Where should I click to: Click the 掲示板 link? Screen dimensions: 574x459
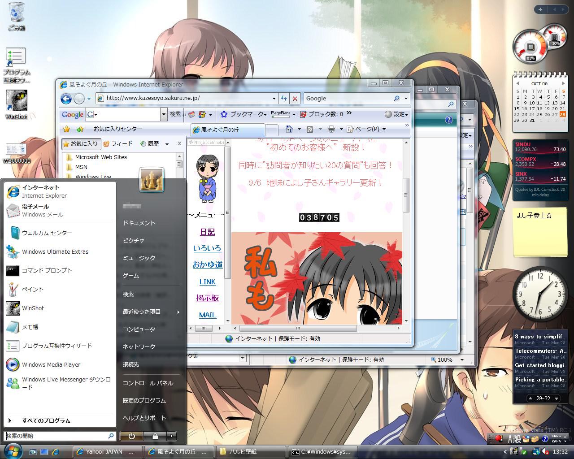208,298
